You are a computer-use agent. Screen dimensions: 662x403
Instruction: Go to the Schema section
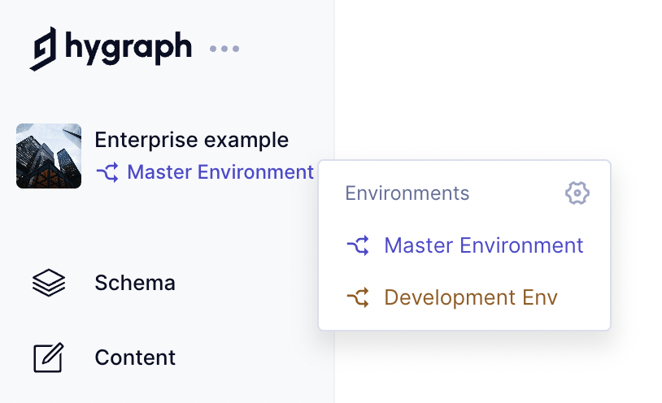(x=135, y=283)
